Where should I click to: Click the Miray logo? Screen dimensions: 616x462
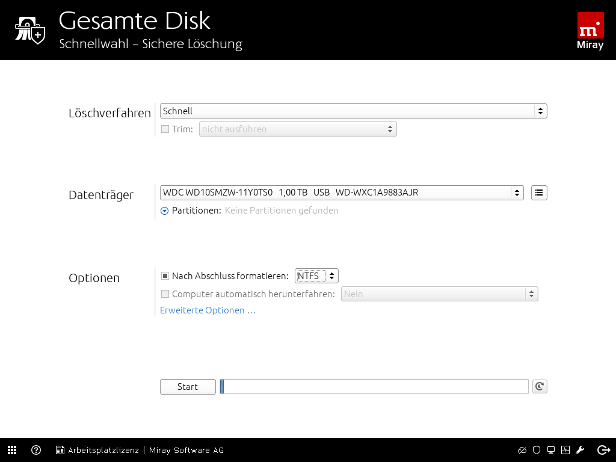590,31
